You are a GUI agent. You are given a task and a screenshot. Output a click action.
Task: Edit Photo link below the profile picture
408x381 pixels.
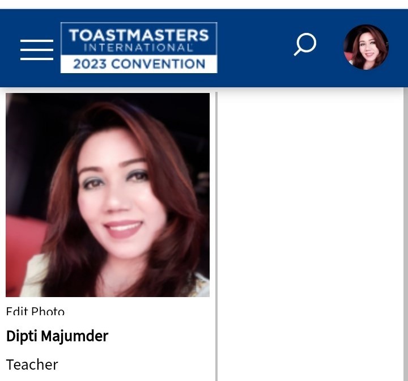point(35,311)
